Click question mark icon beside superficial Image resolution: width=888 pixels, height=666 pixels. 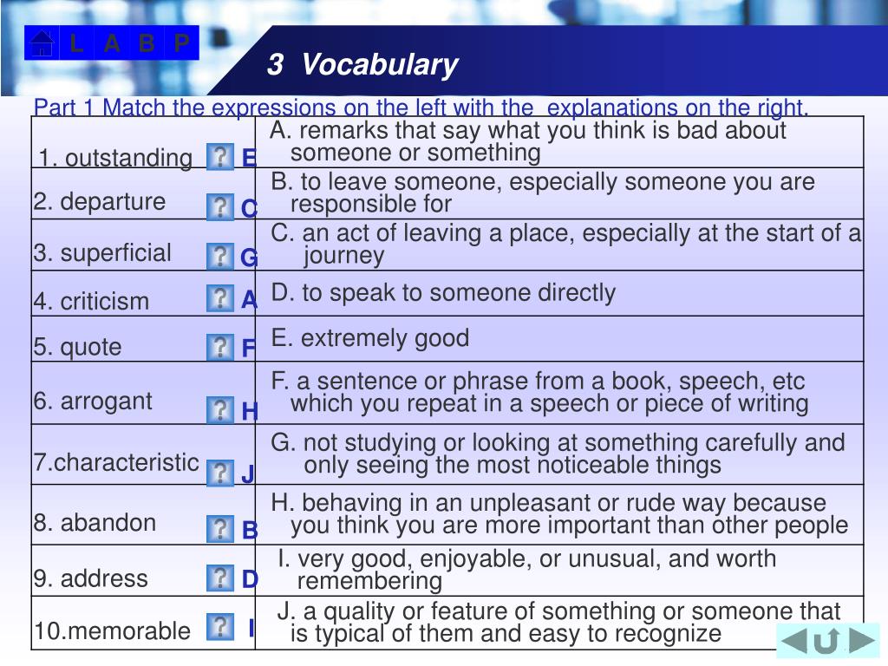pyautogui.click(x=220, y=257)
